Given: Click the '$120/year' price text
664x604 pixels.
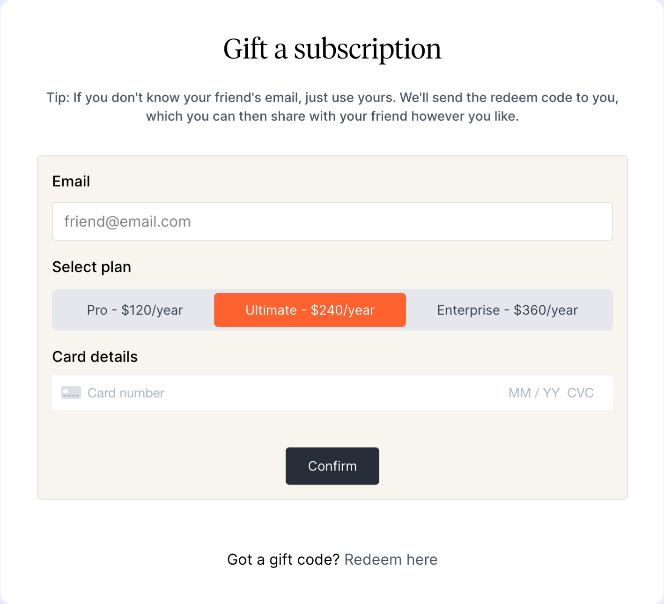Looking at the screenshot, I should point(152,310).
